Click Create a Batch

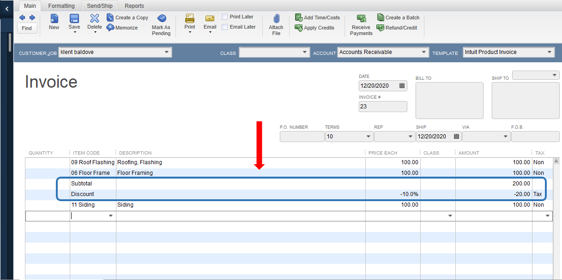point(398,18)
